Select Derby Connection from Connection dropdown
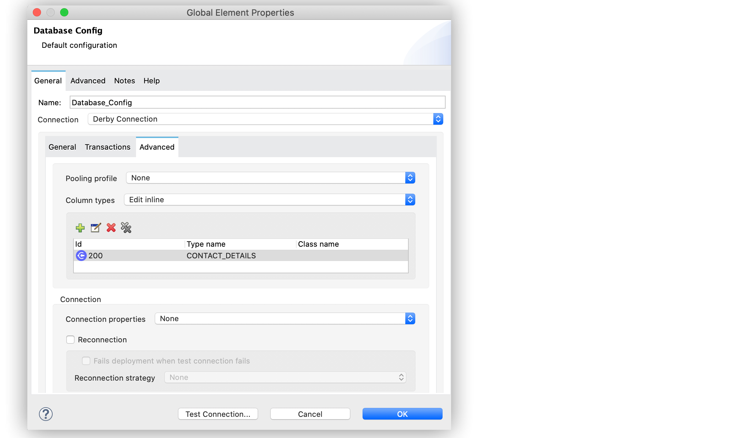Viewport: 732px width, 438px height. tap(267, 119)
